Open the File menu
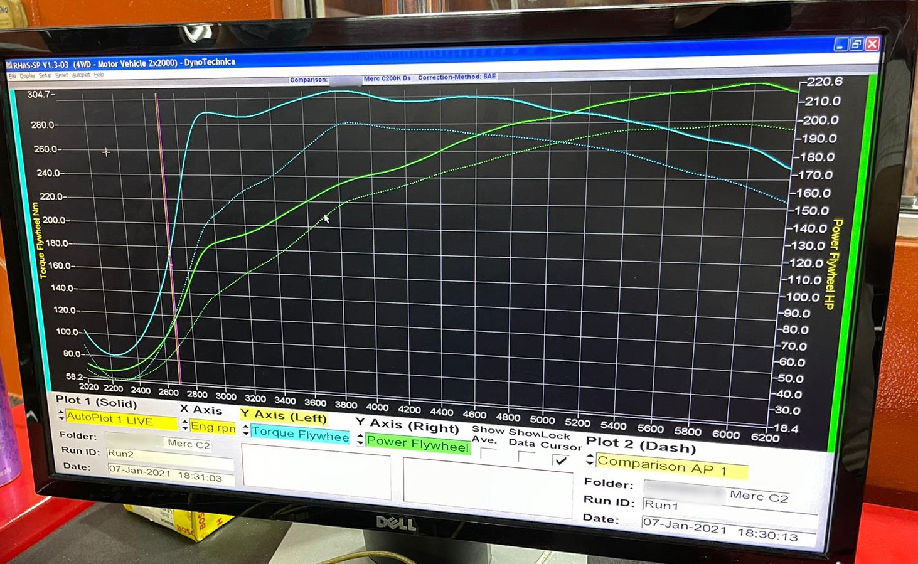The image size is (918, 564). pos(12,76)
